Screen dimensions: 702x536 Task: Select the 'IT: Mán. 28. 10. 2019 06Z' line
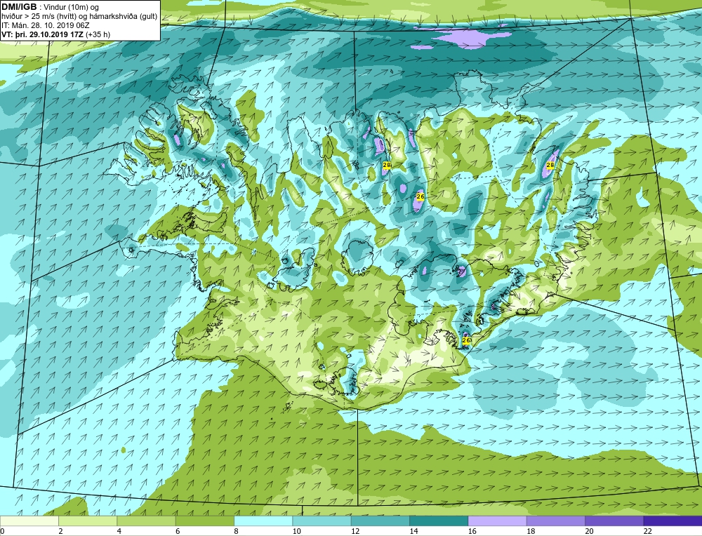point(45,25)
